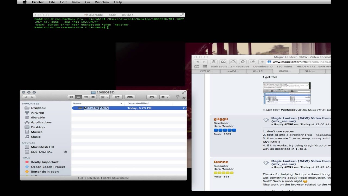Sort Finder list by Name column
Screen dimensions: 348x196
tap(98, 103)
